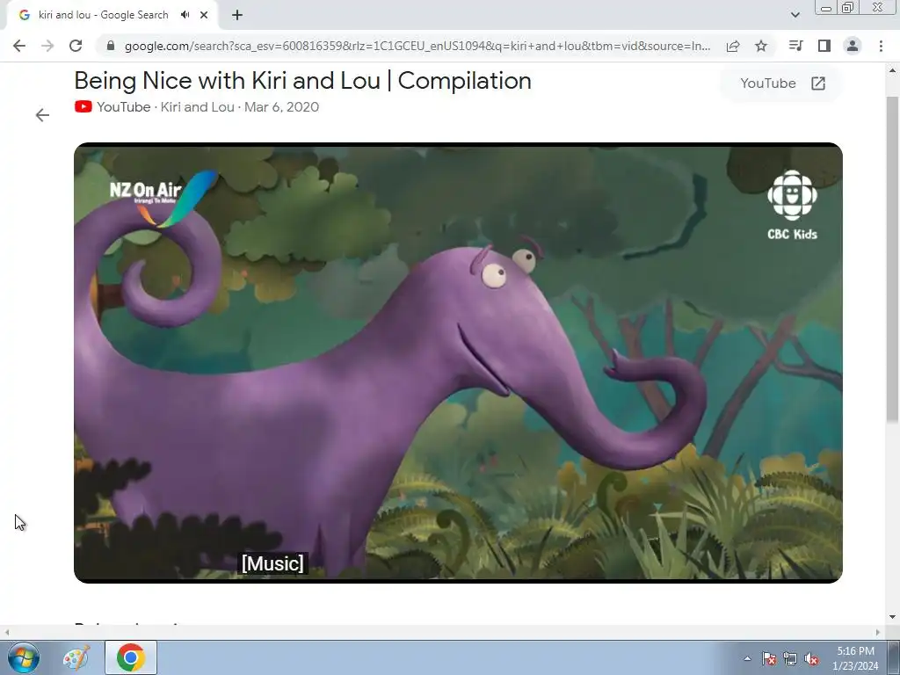
Task: Open the video on YouTube via the button
Action: click(781, 83)
